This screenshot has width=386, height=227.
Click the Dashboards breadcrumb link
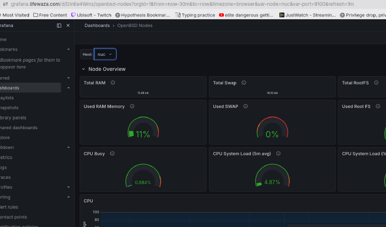[97, 26]
